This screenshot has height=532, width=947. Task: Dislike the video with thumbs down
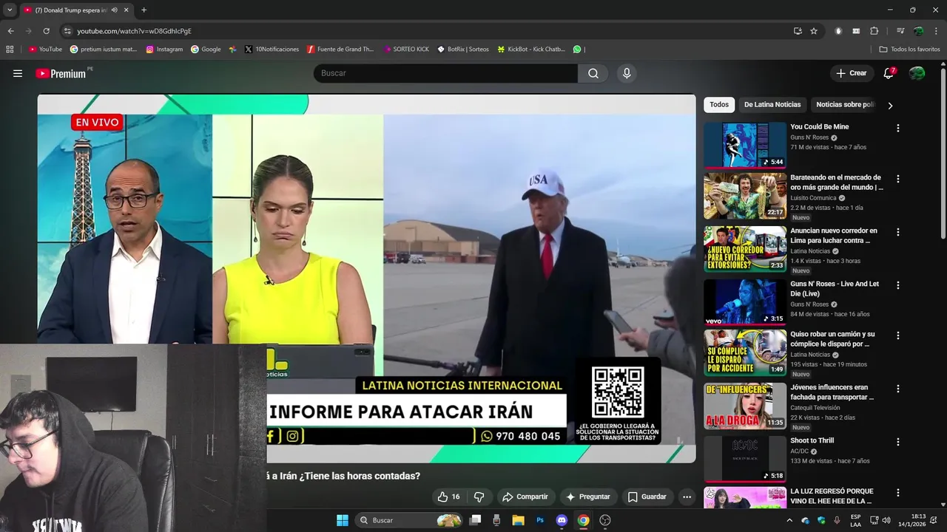click(479, 497)
